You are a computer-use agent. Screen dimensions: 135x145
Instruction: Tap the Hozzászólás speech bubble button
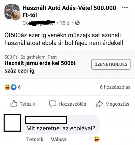(x=67, y=104)
